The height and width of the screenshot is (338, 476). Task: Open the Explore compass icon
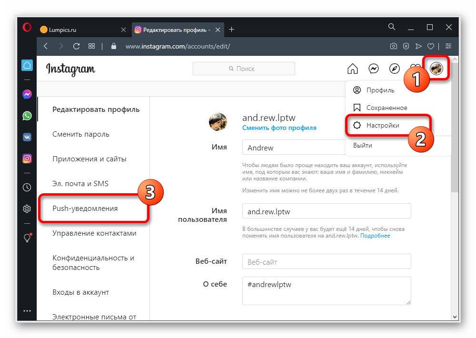point(394,69)
